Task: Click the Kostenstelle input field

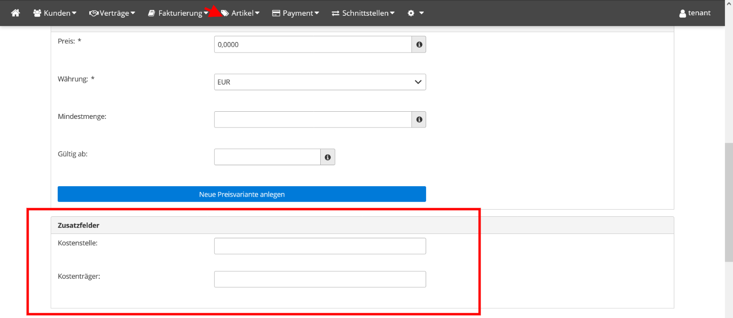Action: [x=320, y=246]
